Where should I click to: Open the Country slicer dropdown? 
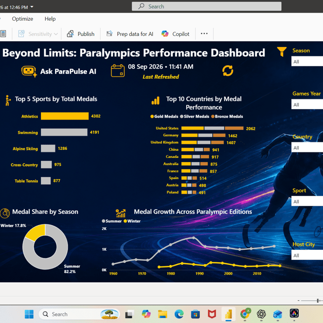(307, 148)
